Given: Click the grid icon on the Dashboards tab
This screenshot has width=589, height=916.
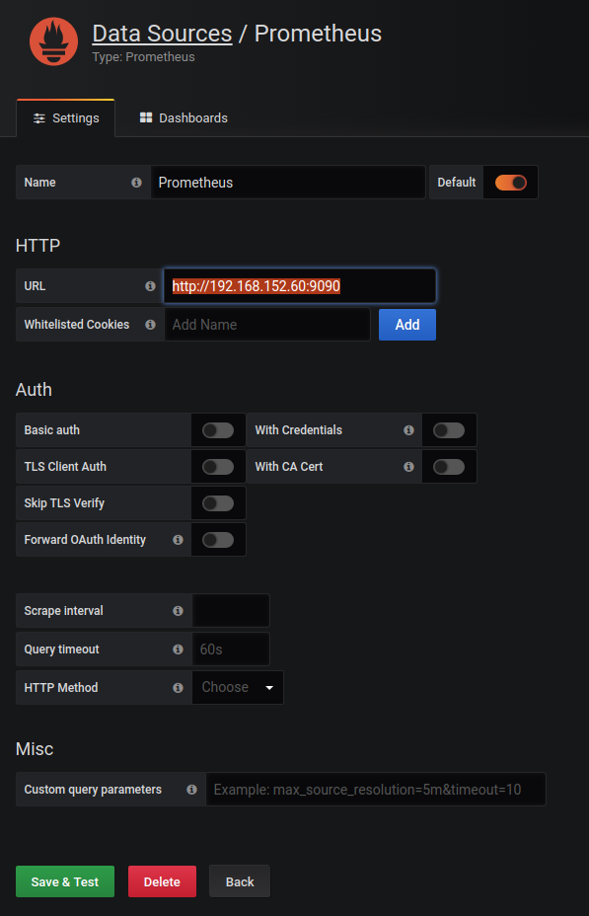Looking at the screenshot, I should [146, 118].
